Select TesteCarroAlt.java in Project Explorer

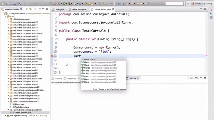[x=23, y=113]
